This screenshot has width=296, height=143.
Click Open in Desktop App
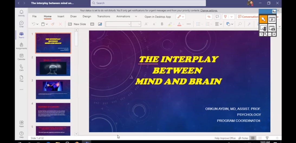158,17
